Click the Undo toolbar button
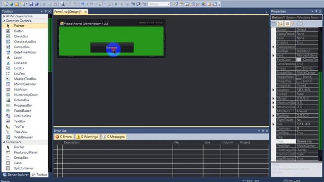This screenshot has height=182, width=324. click(x=83, y=4)
